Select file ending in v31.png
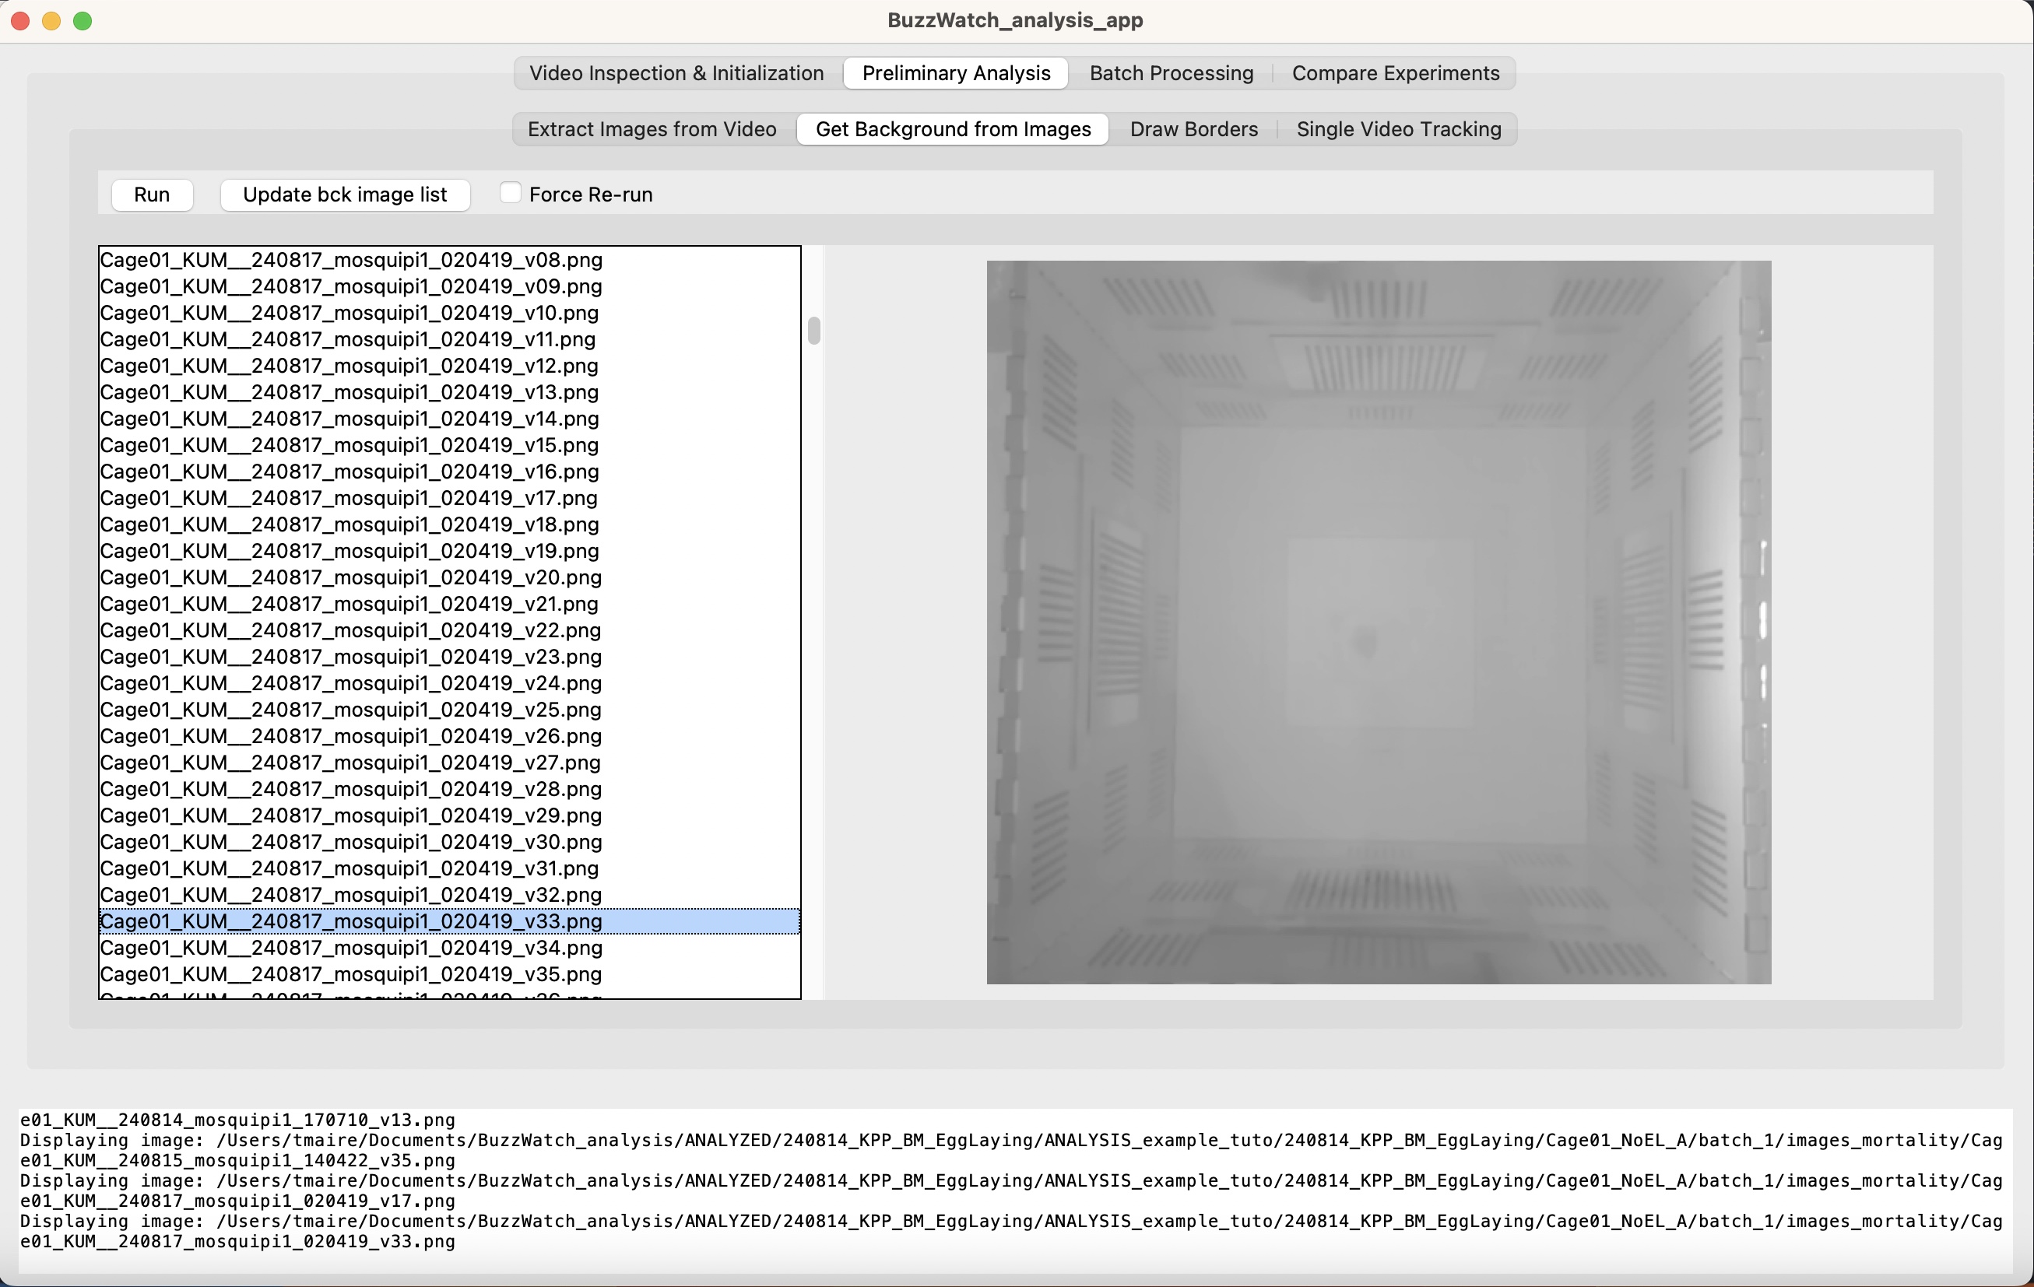Screen dimensions: 2034x1287 pos(449,868)
